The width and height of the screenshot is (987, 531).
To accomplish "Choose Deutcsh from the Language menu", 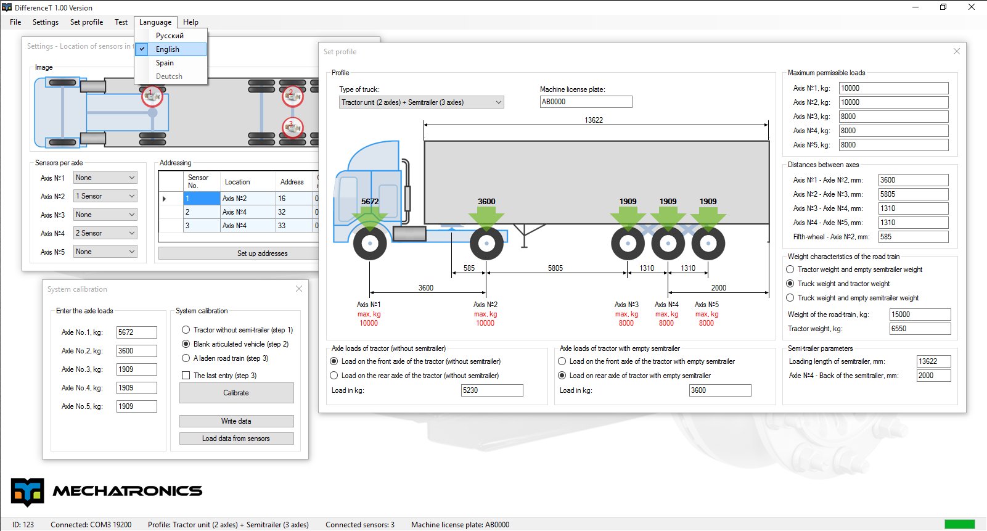I will pyautogui.click(x=169, y=76).
